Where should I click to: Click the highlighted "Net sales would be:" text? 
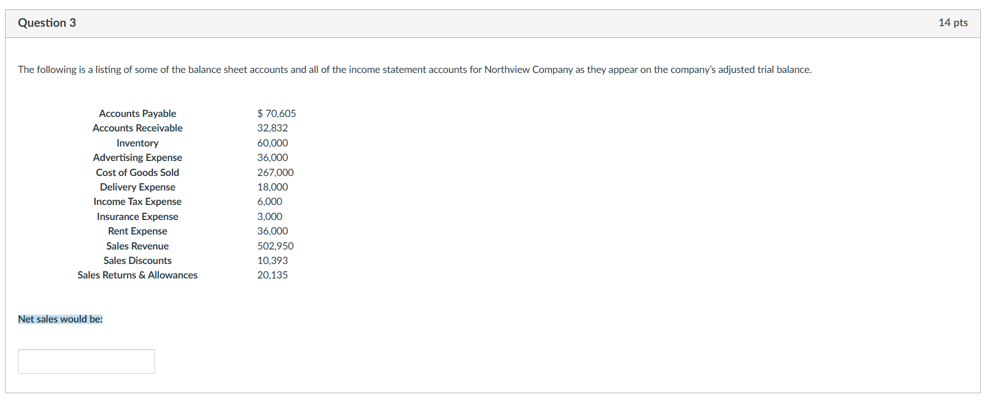(60, 319)
